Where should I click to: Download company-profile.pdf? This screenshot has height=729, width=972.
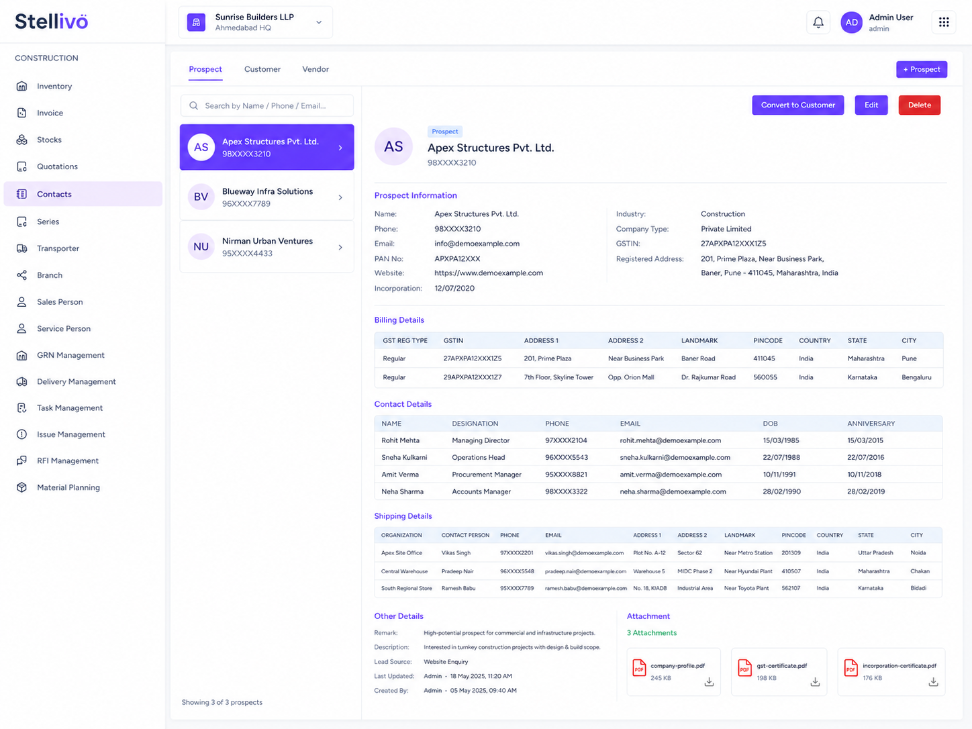tap(709, 682)
